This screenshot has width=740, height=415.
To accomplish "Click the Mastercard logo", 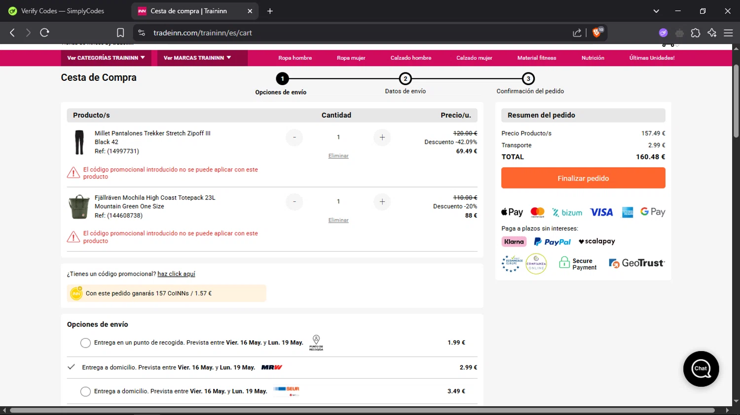I will coord(537,212).
